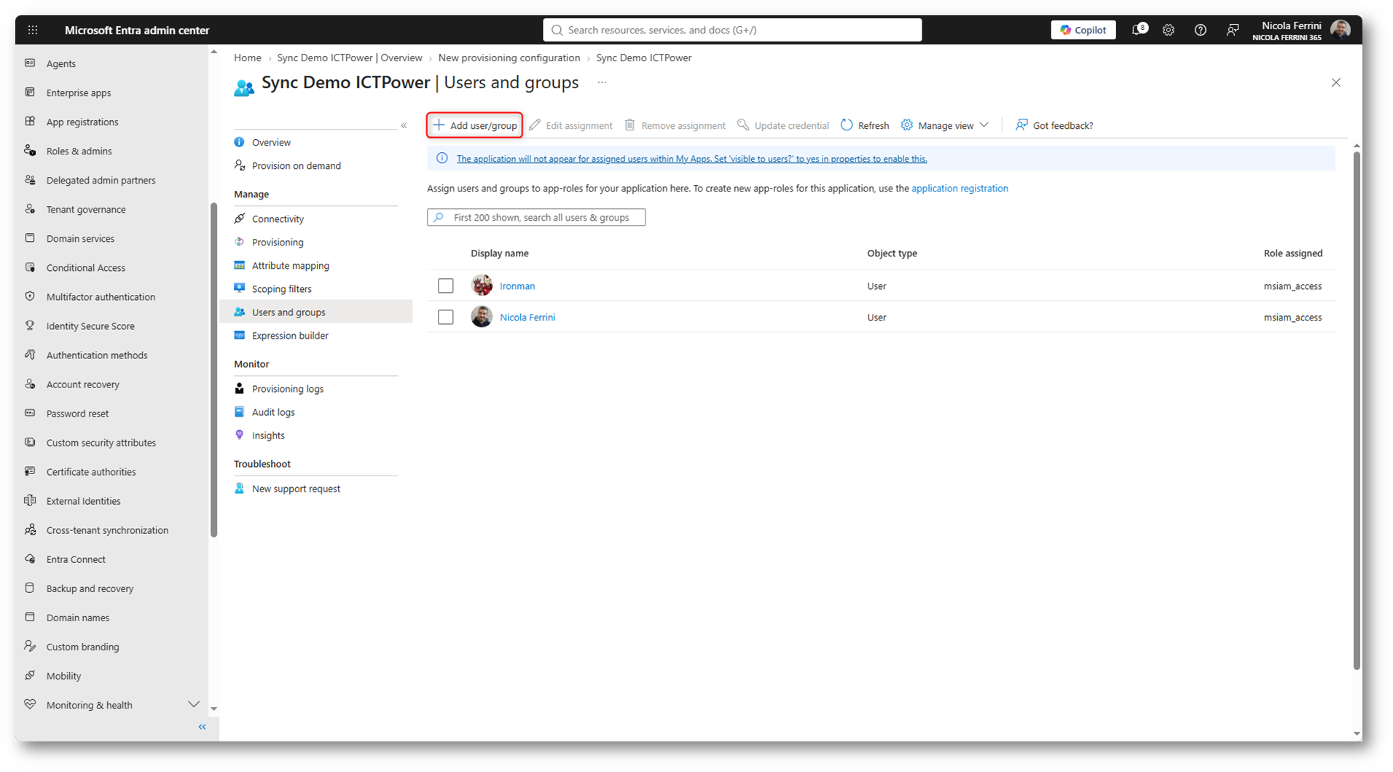Viewport: 1393px width, 772px height.
Task: Click the Custom branding sidebar icon
Action: tap(30, 646)
